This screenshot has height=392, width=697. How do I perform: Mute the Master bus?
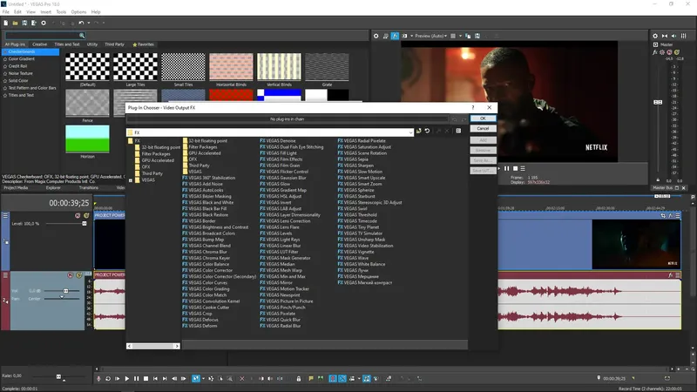(x=669, y=52)
